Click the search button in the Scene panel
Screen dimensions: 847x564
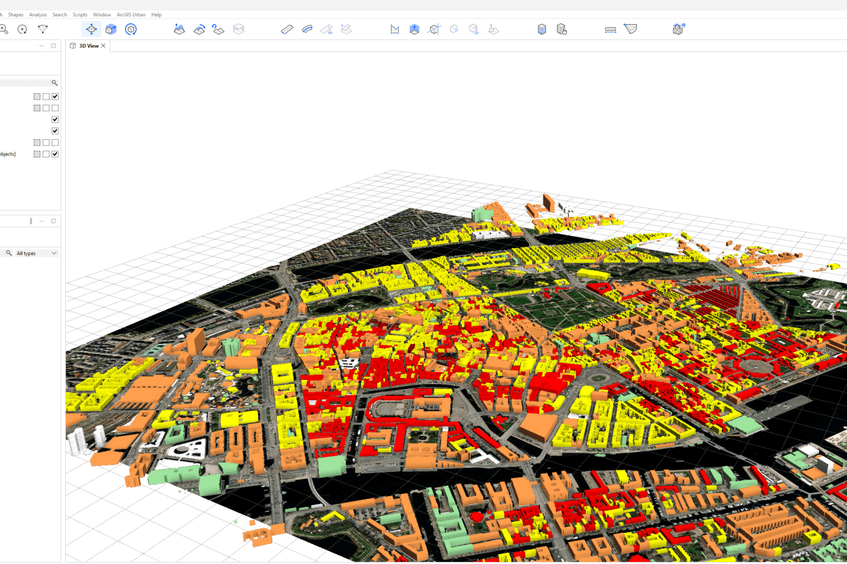55,83
